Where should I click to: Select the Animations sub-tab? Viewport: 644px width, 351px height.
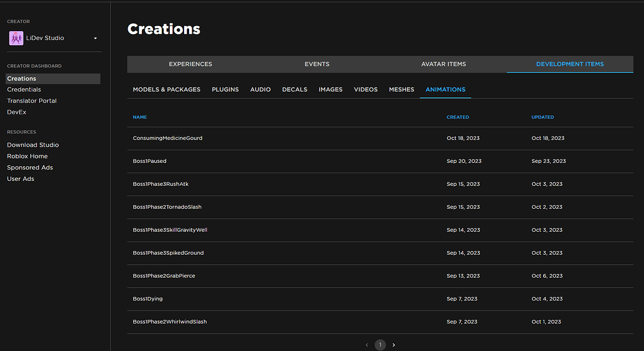pos(446,89)
